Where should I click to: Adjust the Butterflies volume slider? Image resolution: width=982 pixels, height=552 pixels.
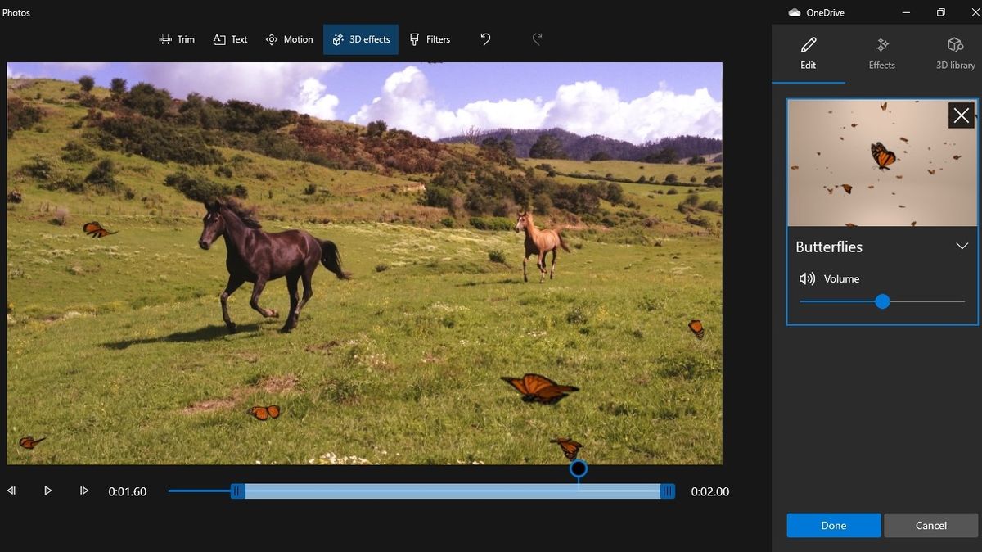tap(882, 301)
